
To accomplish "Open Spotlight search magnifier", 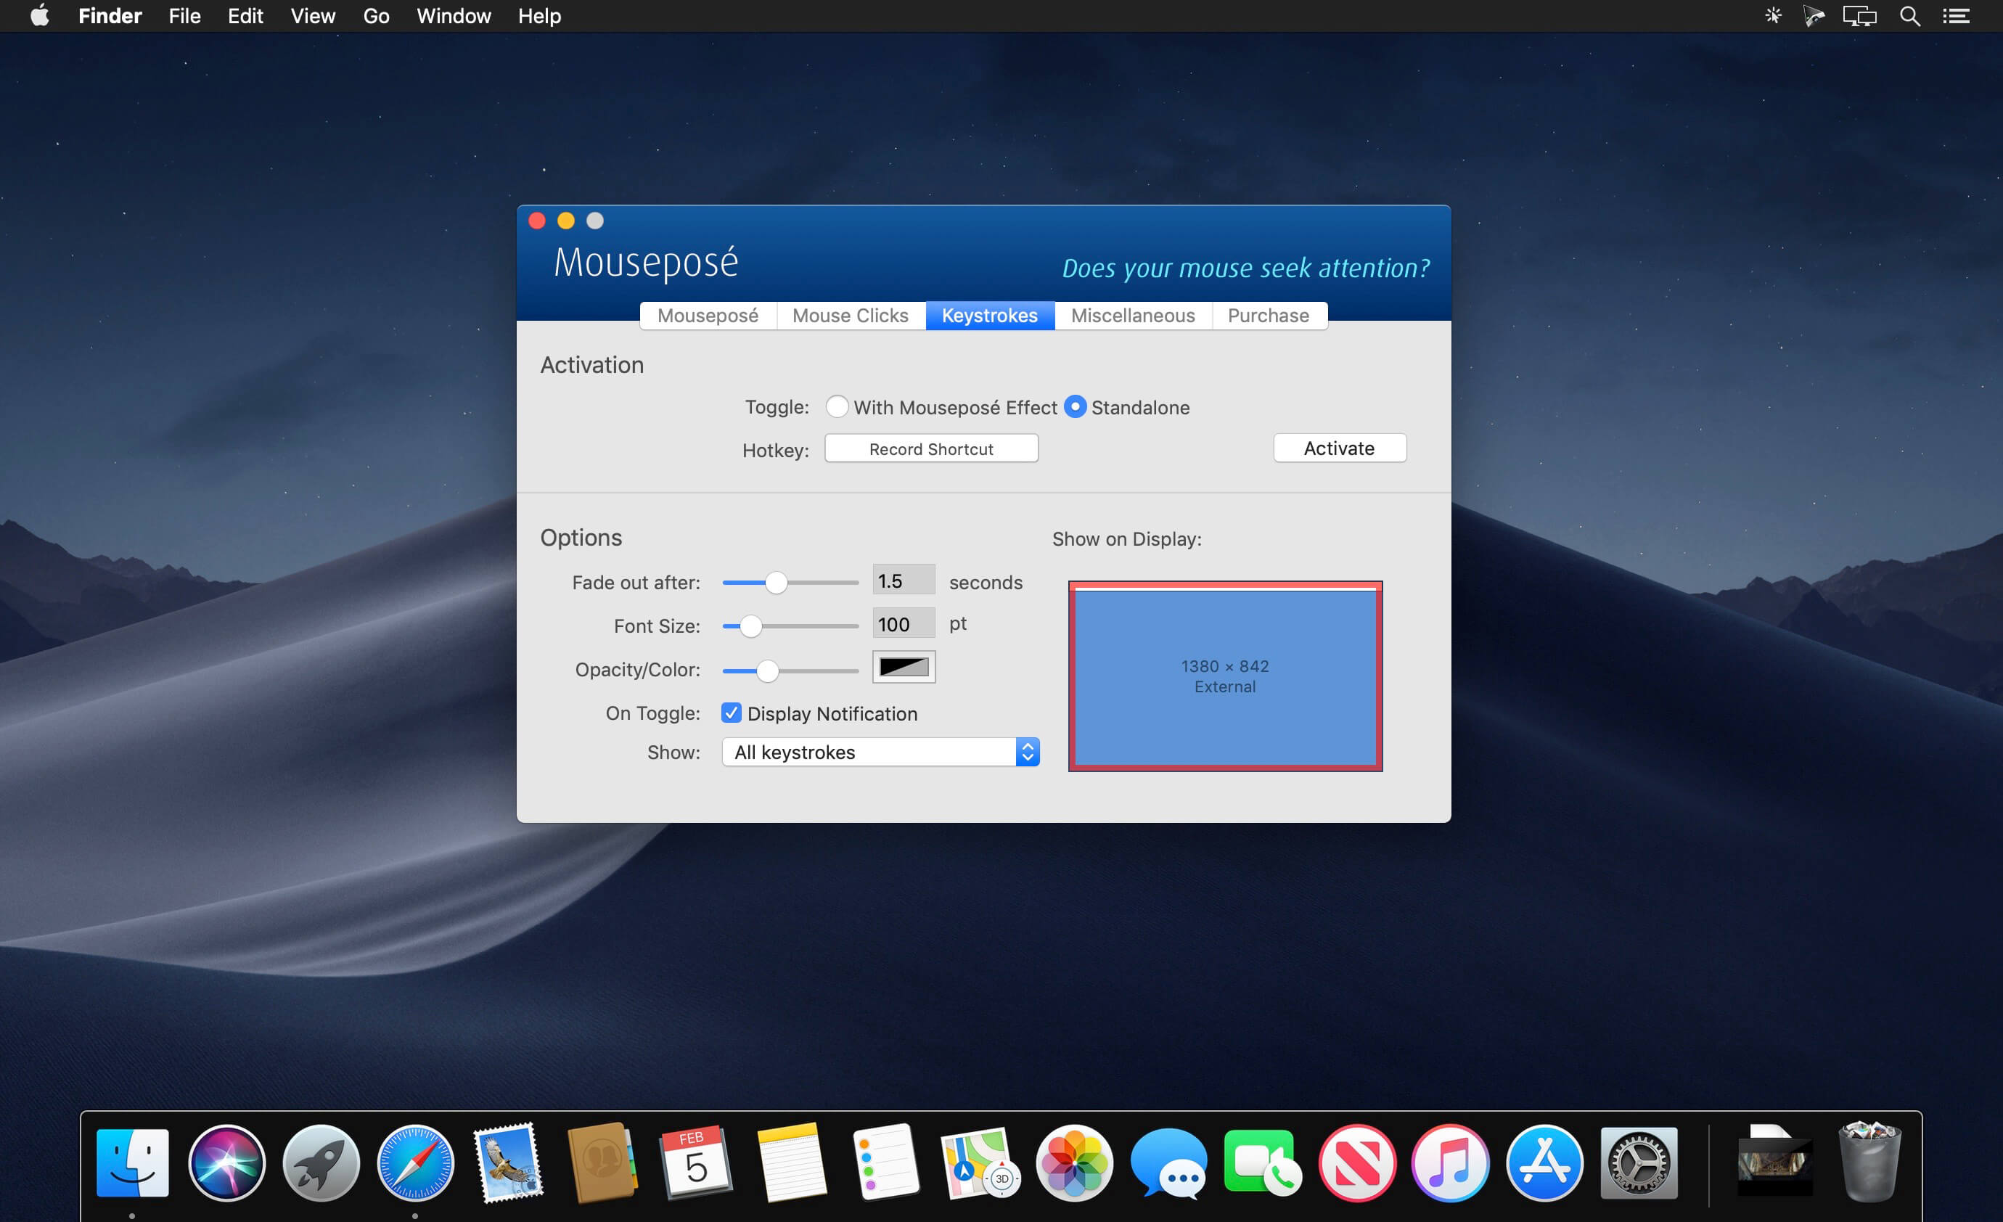I will click(x=1910, y=15).
